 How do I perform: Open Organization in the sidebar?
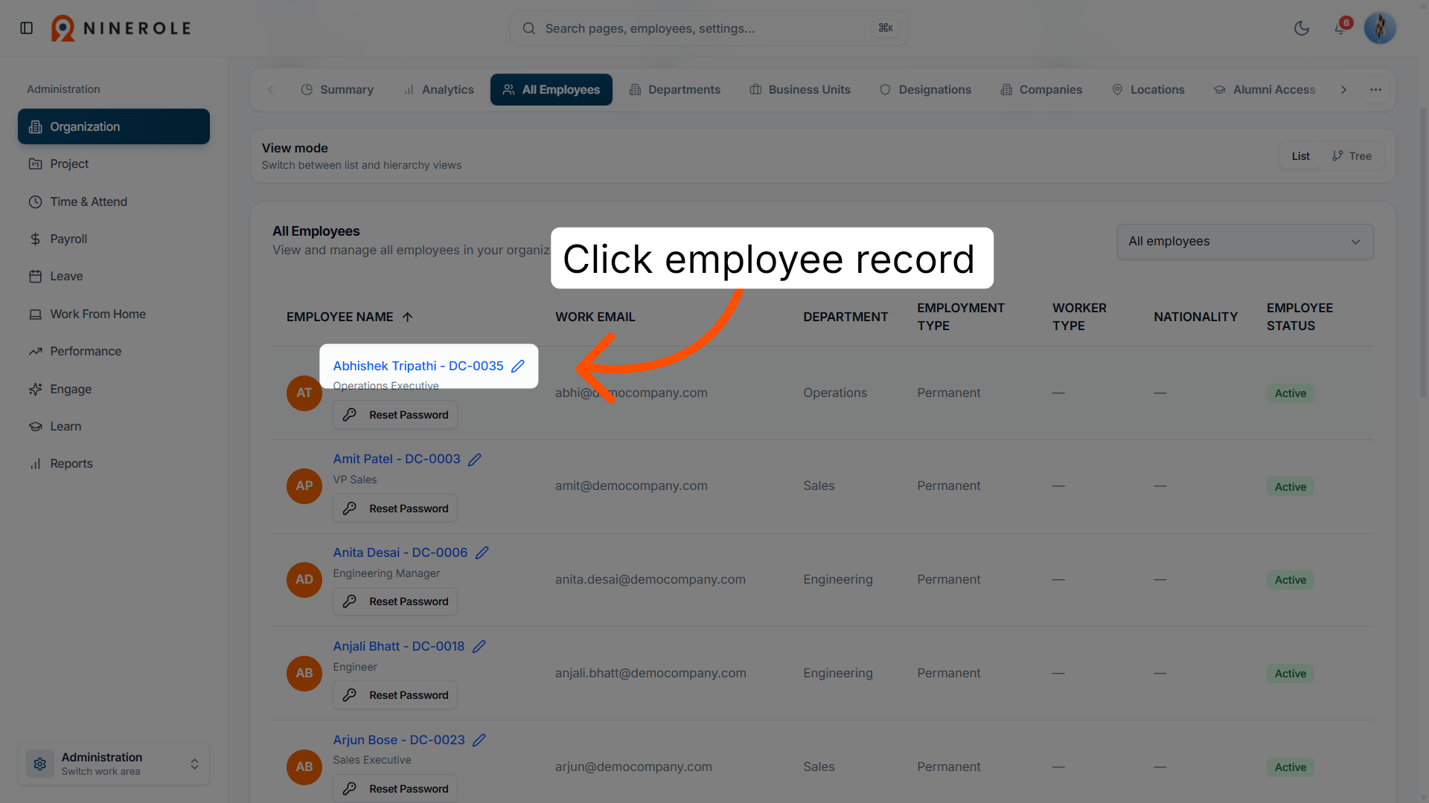coord(114,126)
